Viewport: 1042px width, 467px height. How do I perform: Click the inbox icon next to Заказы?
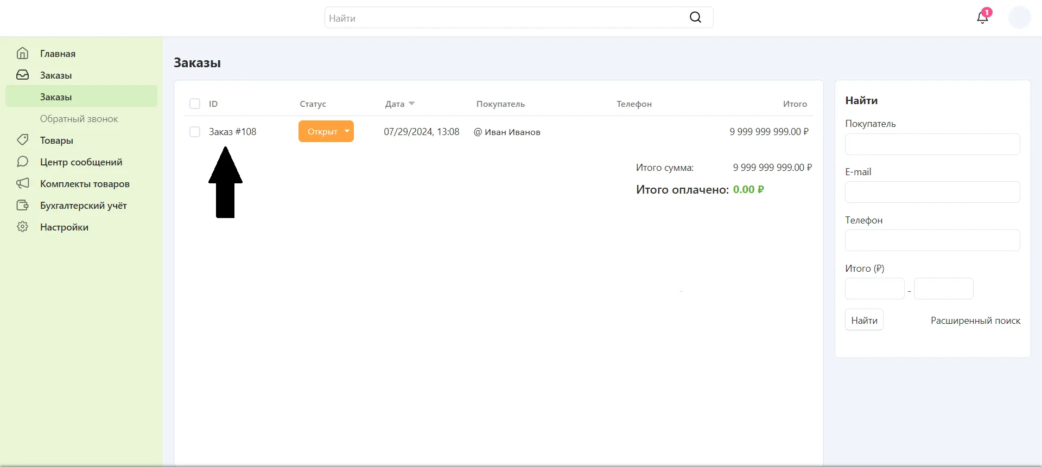22,75
